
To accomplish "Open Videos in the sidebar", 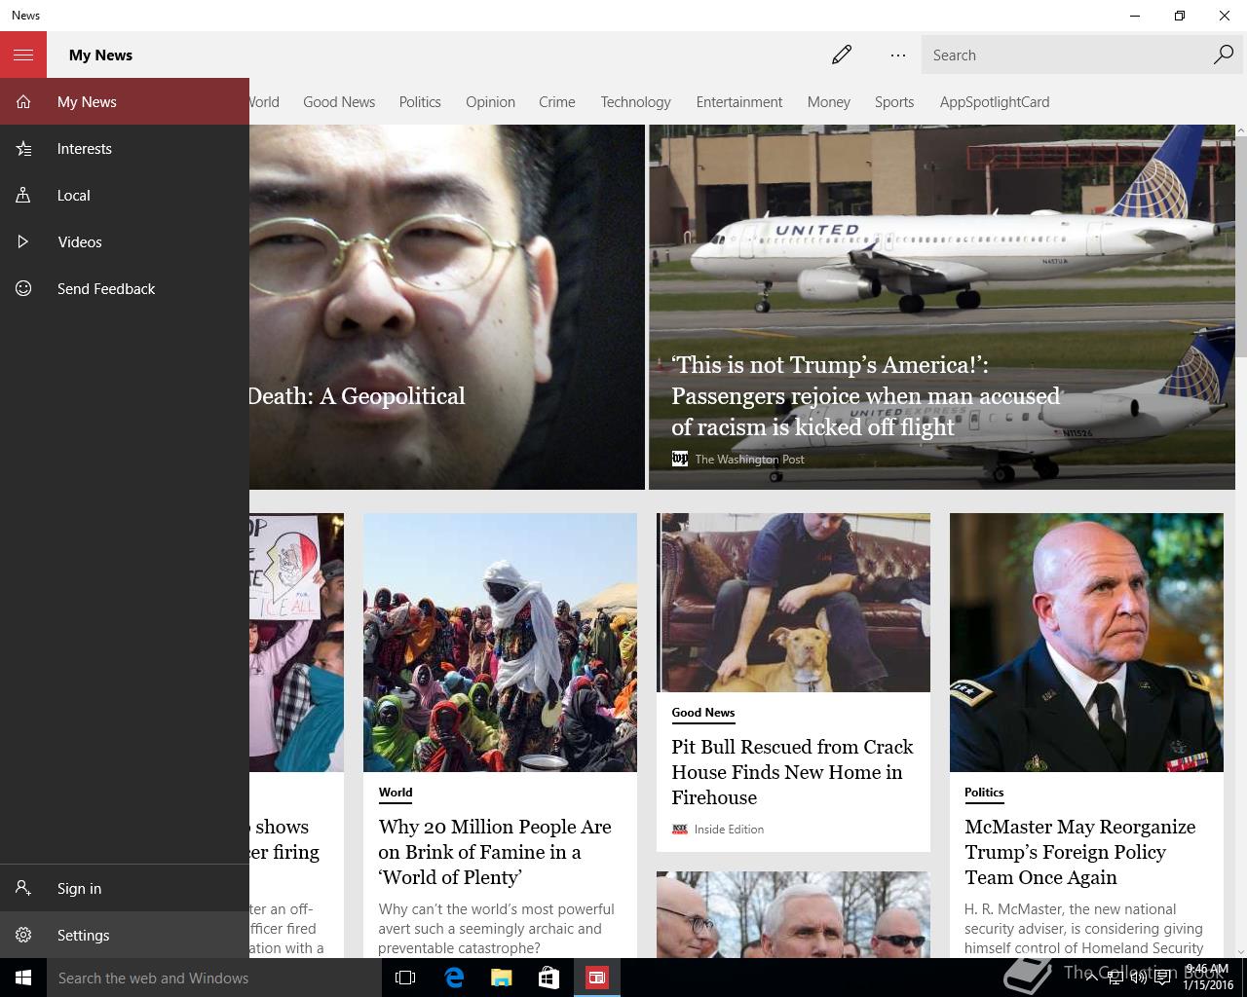I will [125, 241].
